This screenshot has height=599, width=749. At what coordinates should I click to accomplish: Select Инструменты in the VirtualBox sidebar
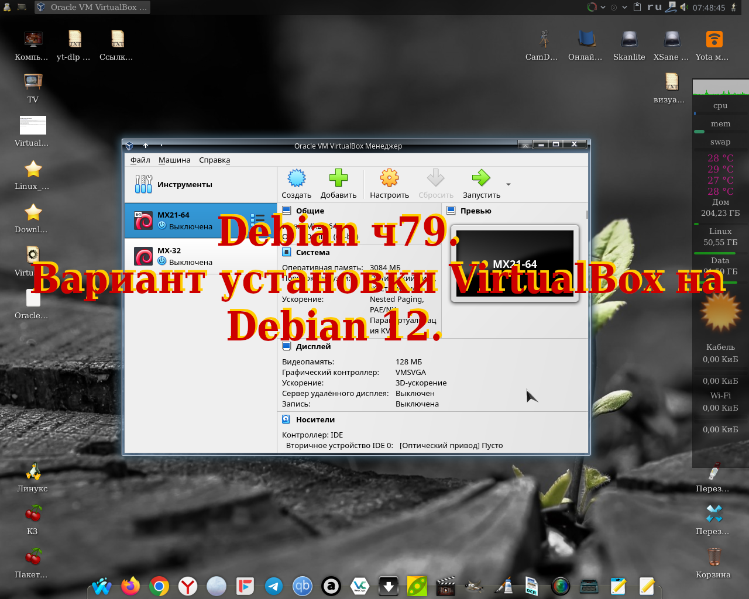(201, 184)
